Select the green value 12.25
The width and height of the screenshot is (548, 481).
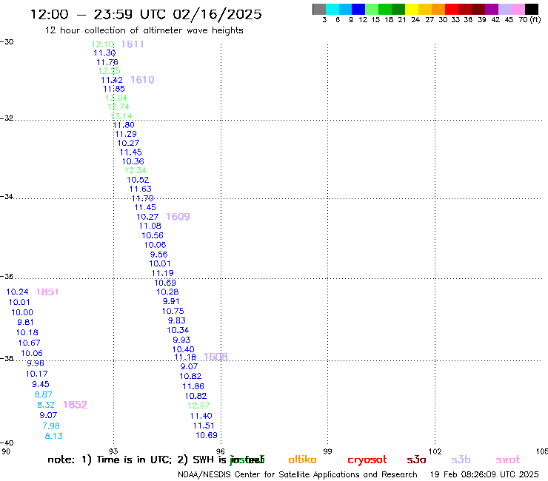[110, 71]
